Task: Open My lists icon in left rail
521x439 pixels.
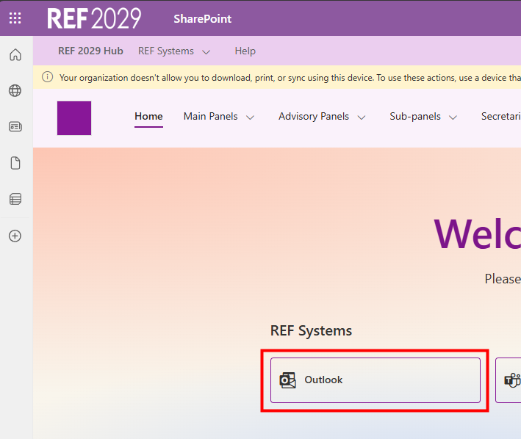Action: pyautogui.click(x=15, y=199)
